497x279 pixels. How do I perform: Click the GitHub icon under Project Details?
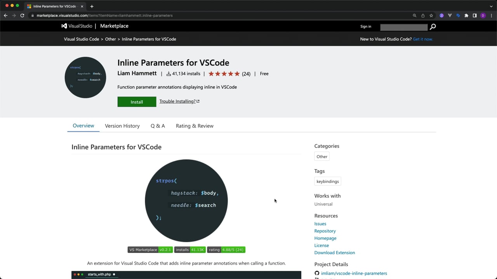click(x=317, y=273)
